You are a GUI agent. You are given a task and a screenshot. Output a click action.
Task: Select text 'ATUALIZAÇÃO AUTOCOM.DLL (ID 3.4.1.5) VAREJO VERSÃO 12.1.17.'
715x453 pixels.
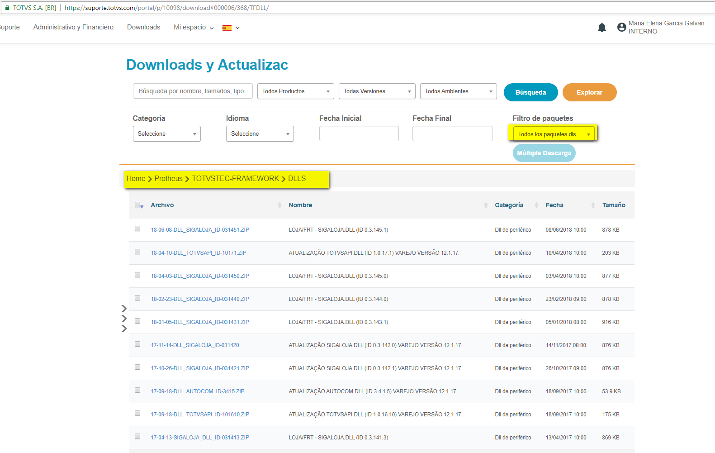pyautogui.click(x=373, y=391)
